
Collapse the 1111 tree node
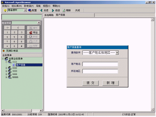pyautogui.click(x=6, y=62)
